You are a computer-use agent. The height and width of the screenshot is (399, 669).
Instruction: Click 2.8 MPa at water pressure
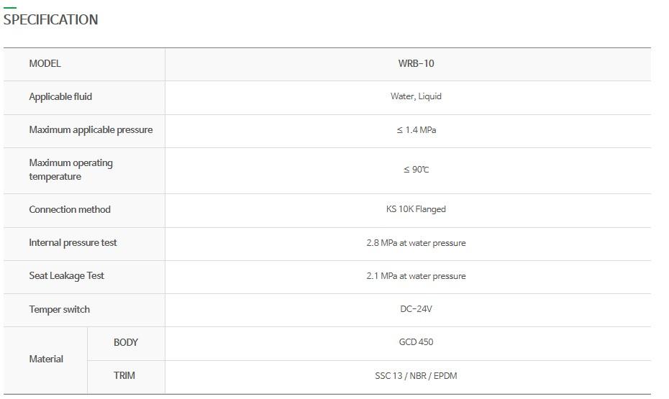click(x=416, y=243)
